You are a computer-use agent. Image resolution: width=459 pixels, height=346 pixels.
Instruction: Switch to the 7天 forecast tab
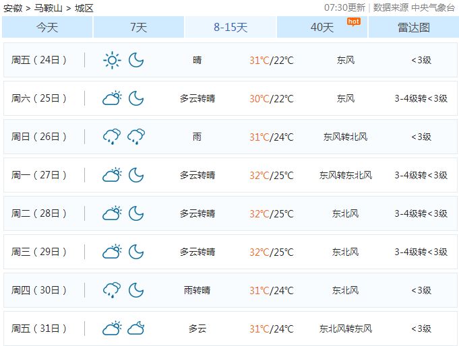coord(139,27)
